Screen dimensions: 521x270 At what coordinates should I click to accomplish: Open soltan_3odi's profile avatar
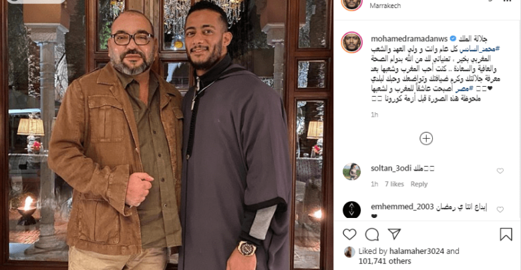(351, 171)
